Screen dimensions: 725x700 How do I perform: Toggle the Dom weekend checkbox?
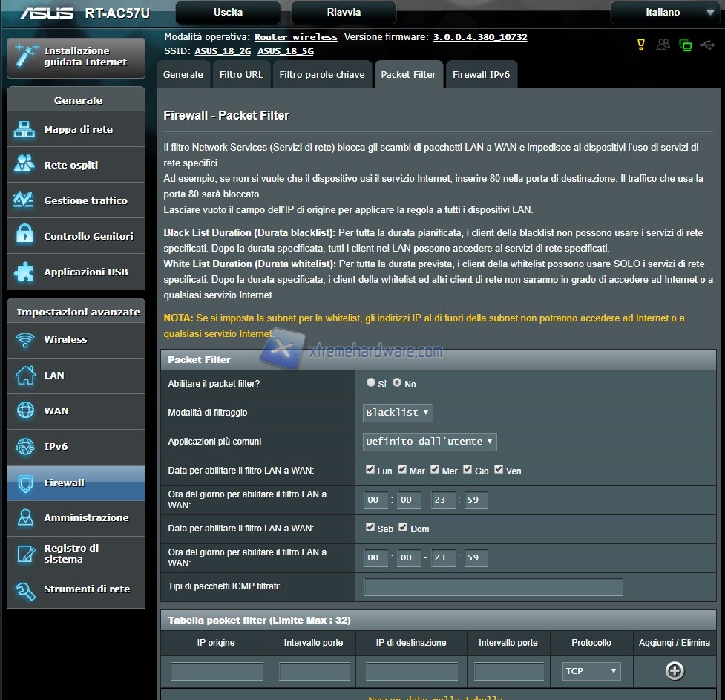tap(403, 528)
